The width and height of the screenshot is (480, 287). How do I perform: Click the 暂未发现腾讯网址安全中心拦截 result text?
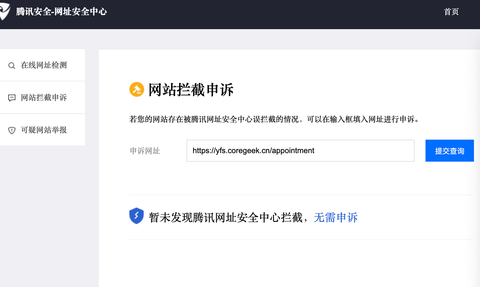click(226, 217)
